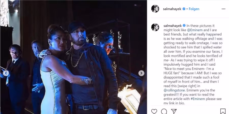This screenshot has width=229, height=114.
Task: Open salmahayek avatar beside caption
Action: (155, 27)
